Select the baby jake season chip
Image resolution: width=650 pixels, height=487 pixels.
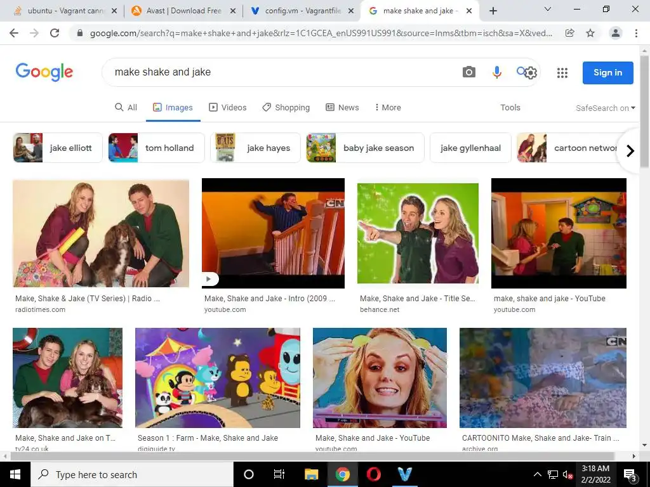click(365, 148)
